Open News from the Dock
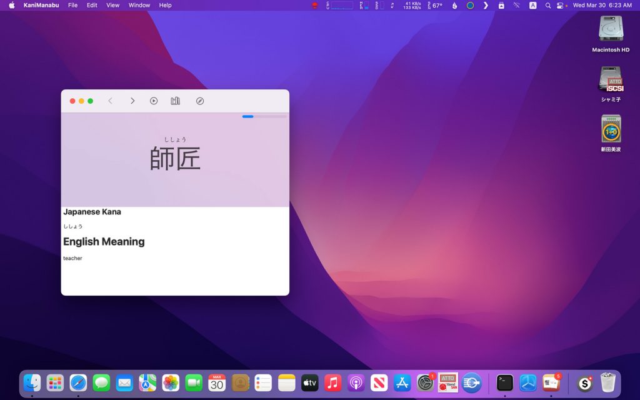This screenshot has width=640, height=400. click(379, 383)
